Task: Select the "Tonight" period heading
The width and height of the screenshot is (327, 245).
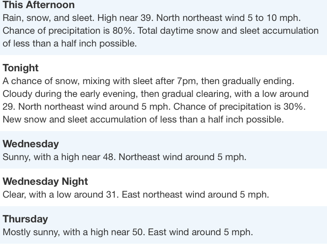Action: 21,68
